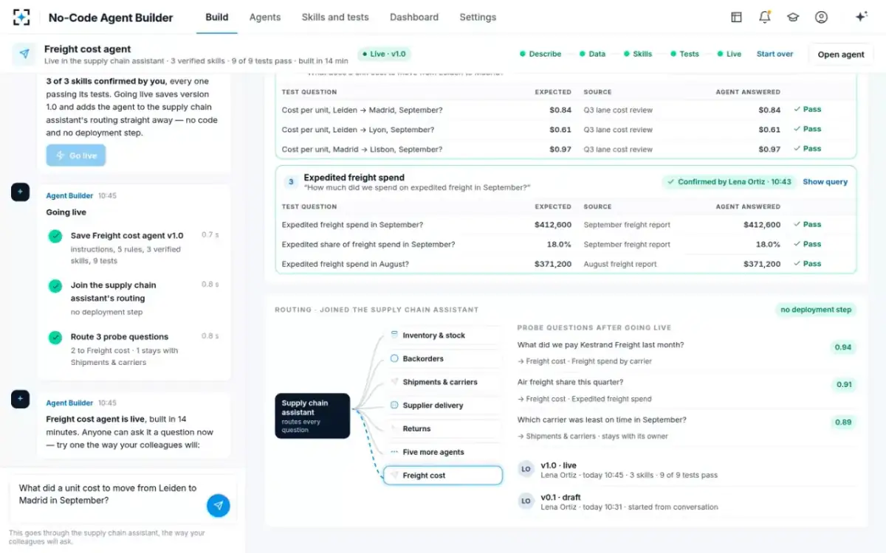Click August freight report source
Viewport: 886px width, 553px height.
tap(620, 264)
